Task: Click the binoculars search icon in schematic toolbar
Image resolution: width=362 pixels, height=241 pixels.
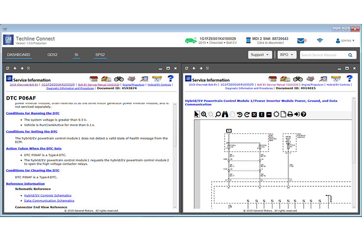Action: pos(225,114)
